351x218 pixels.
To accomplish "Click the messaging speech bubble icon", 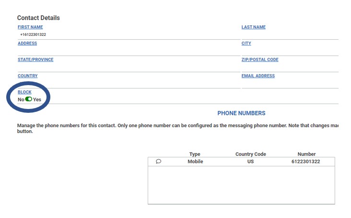I will click(159, 162).
